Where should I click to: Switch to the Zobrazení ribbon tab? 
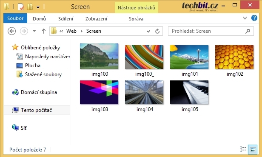96,19
